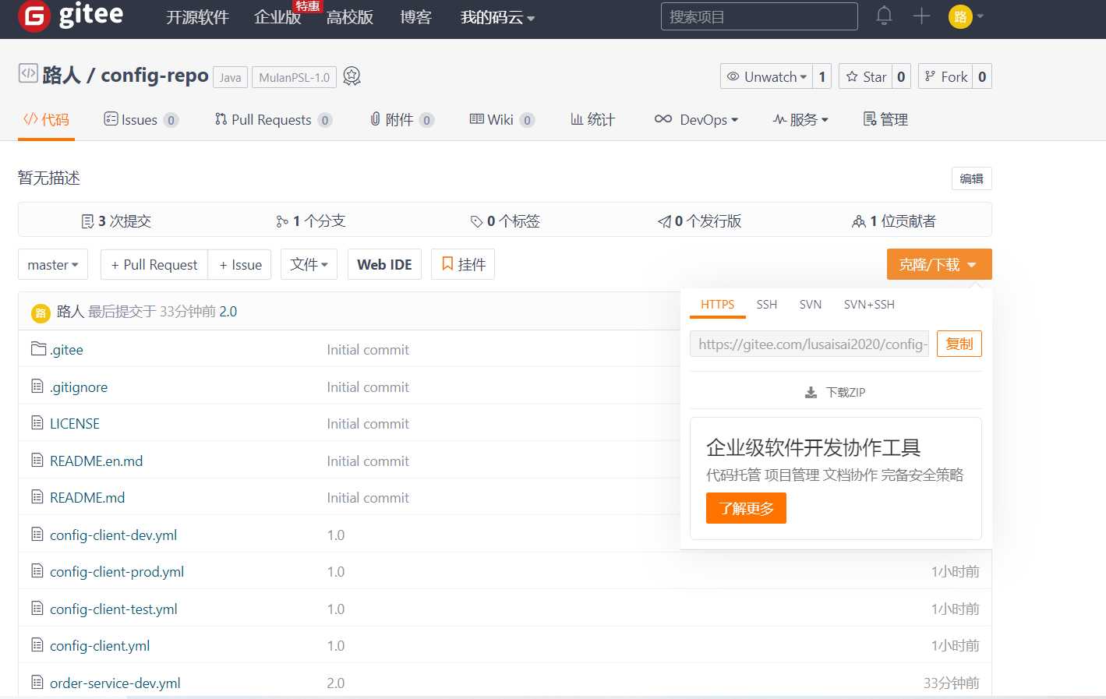Open the 附件 tab

click(x=402, y=119)
